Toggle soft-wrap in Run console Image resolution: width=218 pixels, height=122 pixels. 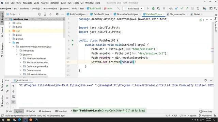click(13, 97)
